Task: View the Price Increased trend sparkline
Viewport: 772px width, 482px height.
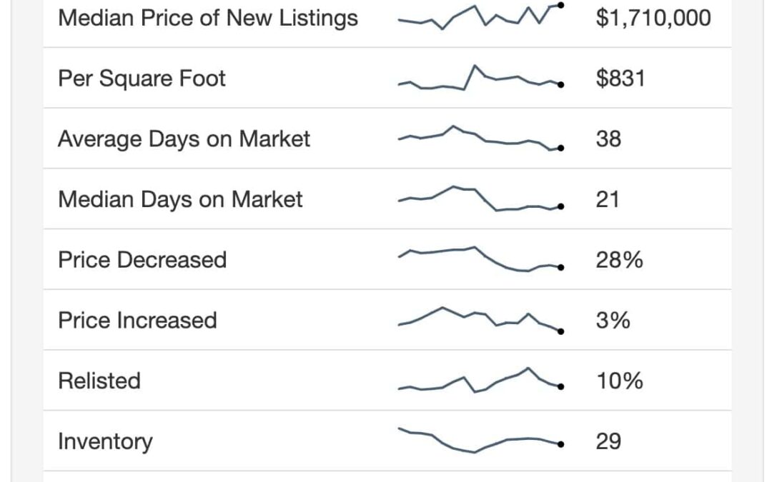Action: pyautogui.click(x=480, y=320)
